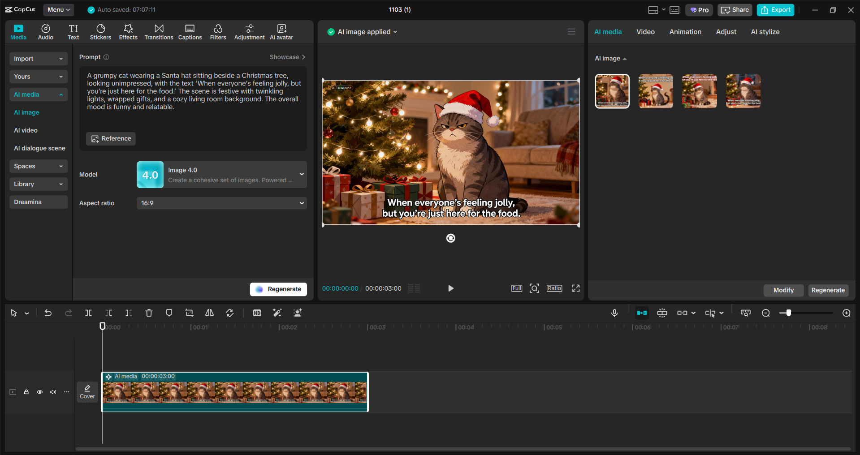Split the clip at the playhead

88,313
